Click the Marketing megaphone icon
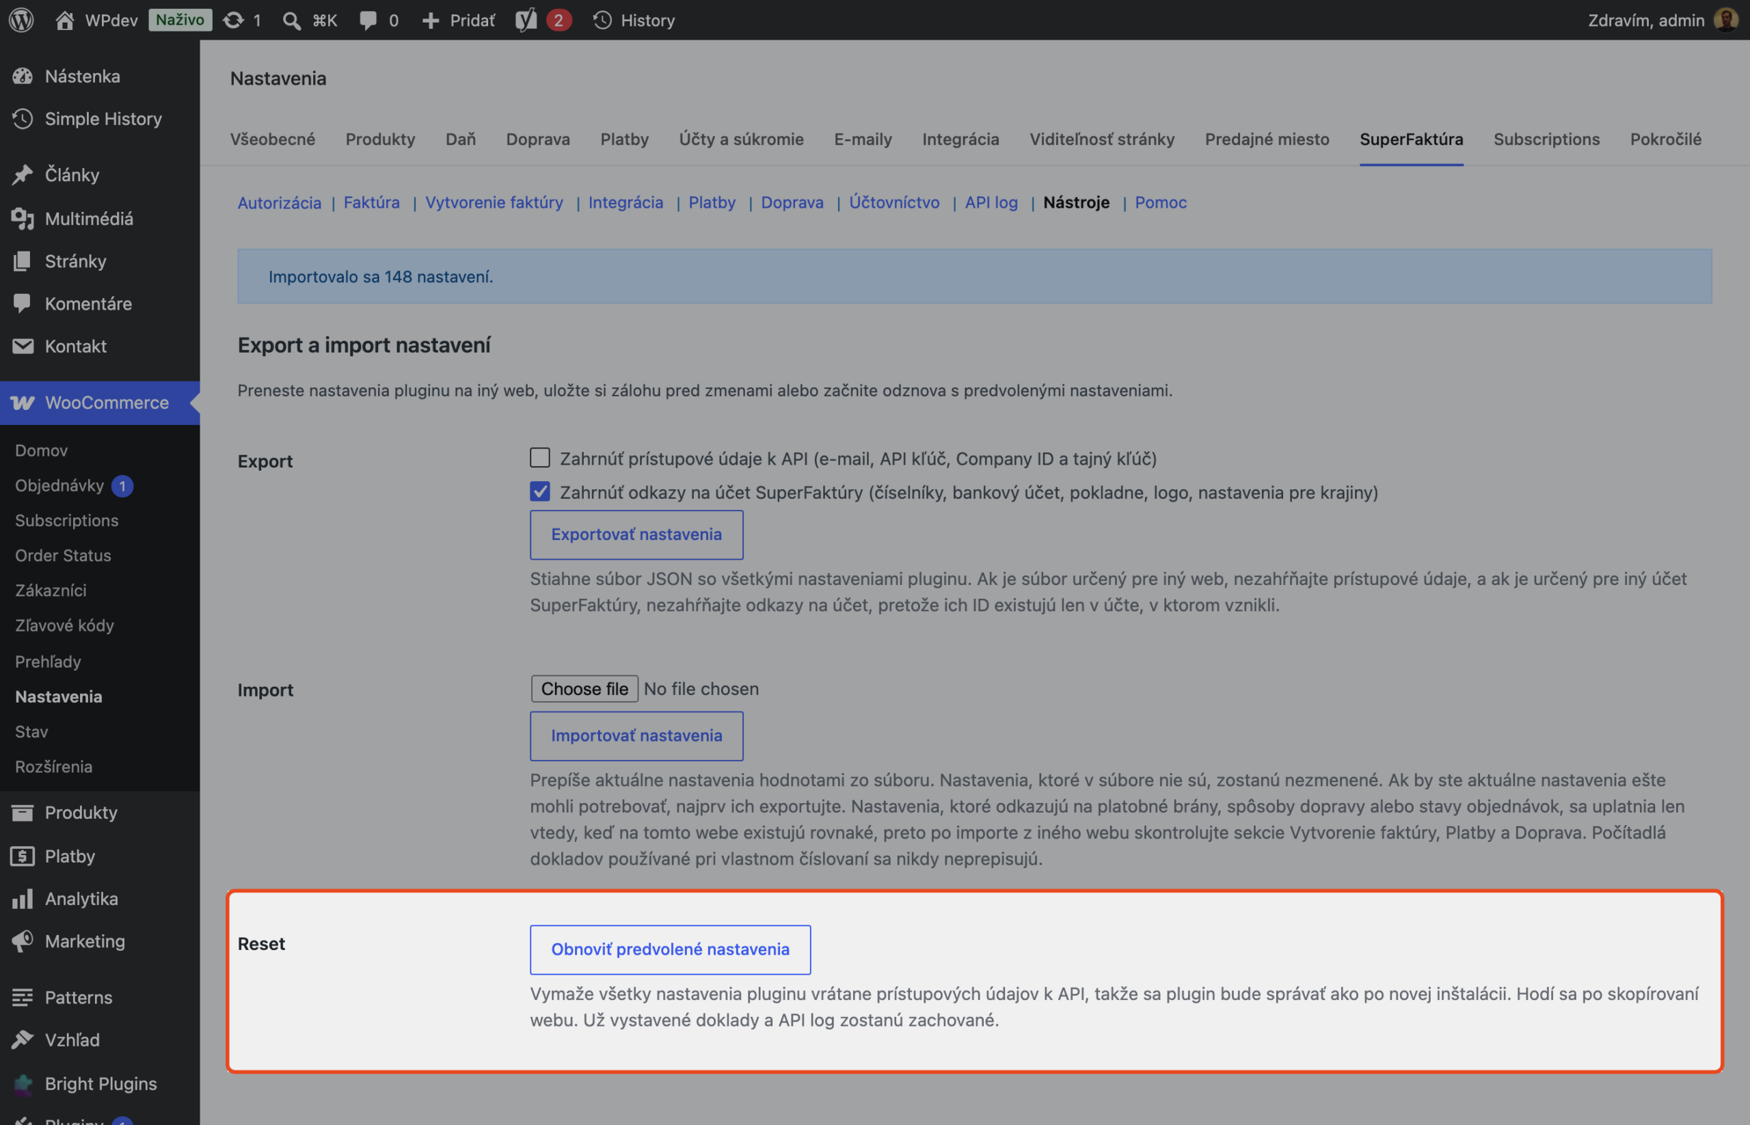 (x=23, y=941)
